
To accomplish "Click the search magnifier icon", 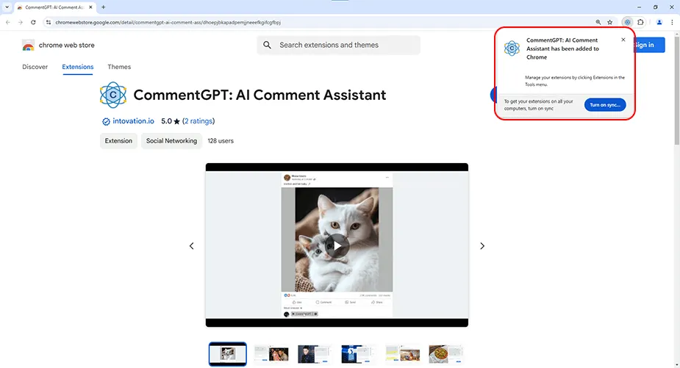I will click(x=267, y=45).
